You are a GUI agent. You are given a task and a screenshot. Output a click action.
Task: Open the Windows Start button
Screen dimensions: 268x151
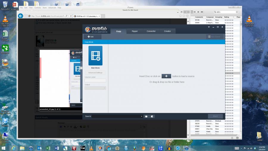tap(3, 148)
